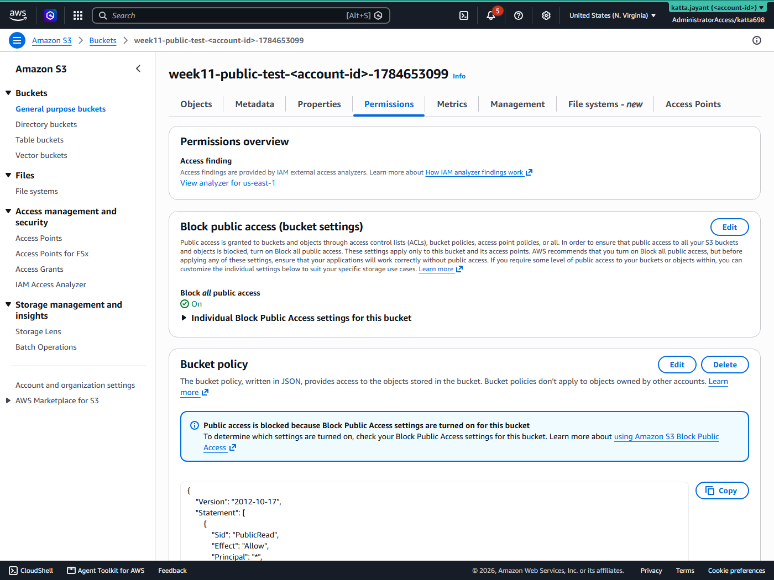Edit Block public access settings
774x580 pixels.
pos(730,227)
